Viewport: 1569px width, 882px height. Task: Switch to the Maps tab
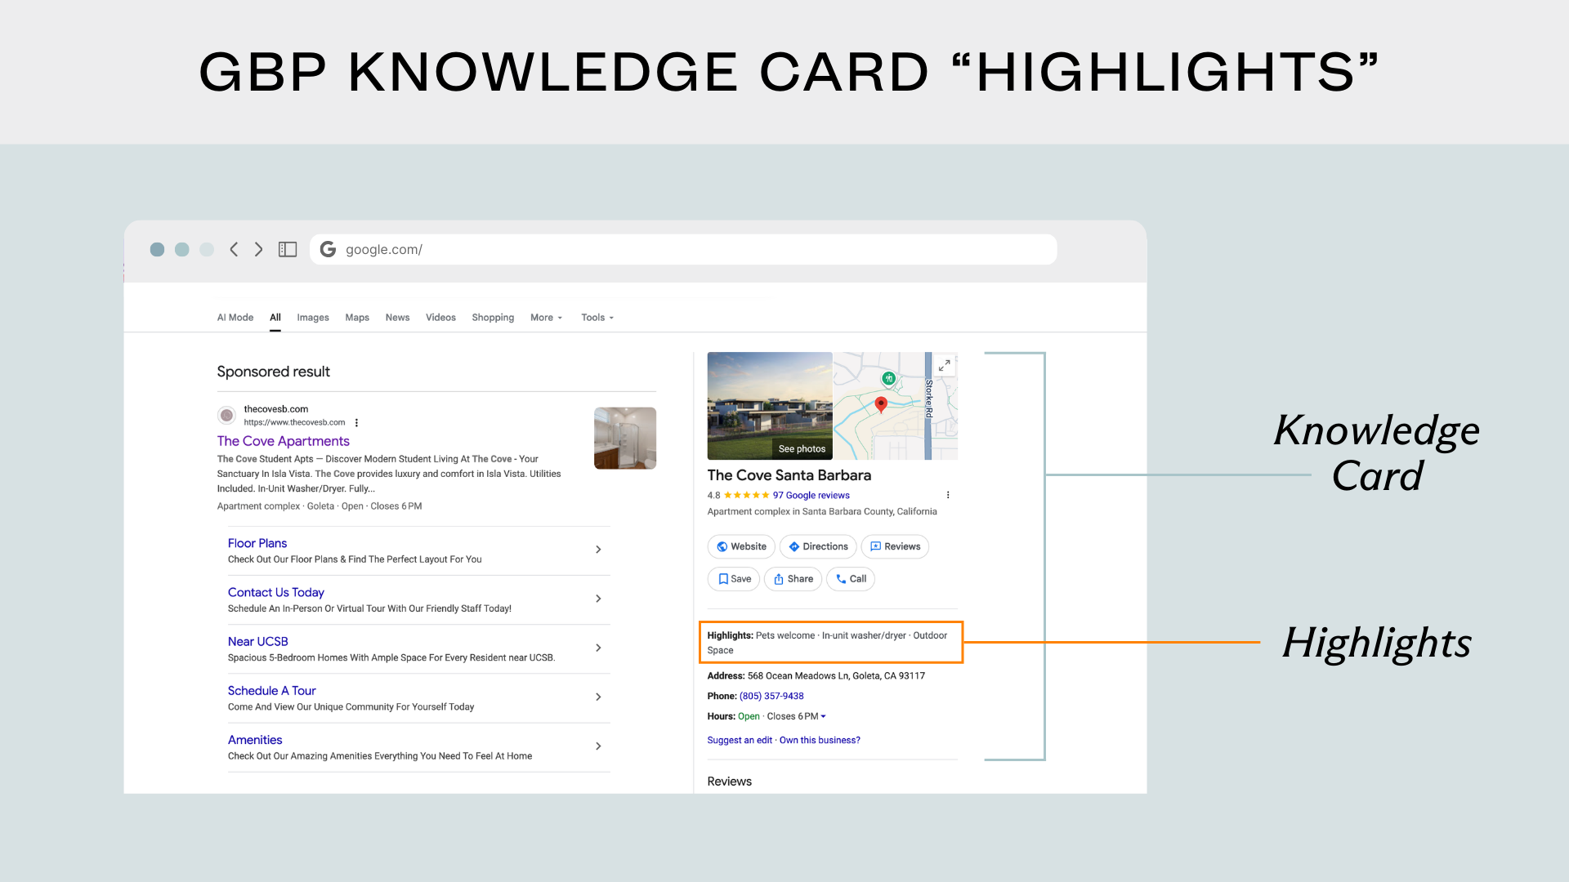click(356, 318)
